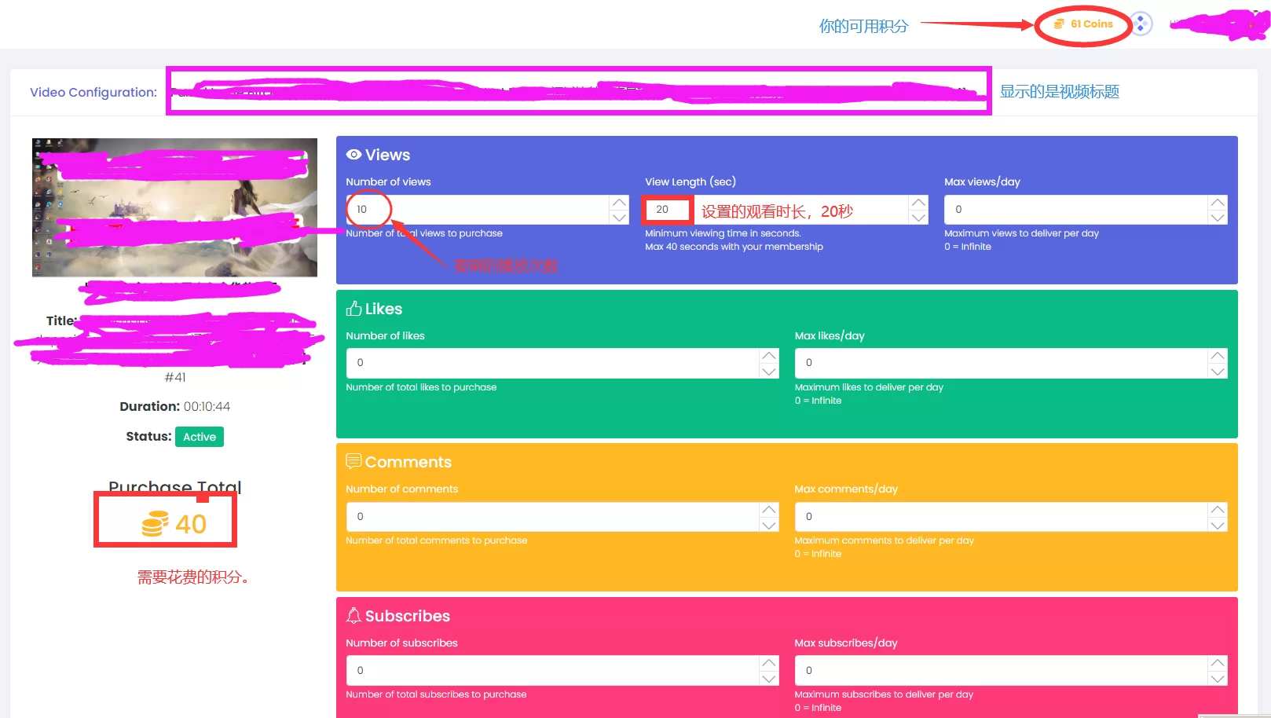
Task: Decrease Max views/day with down arrow
Action: tap(1217, 218)
